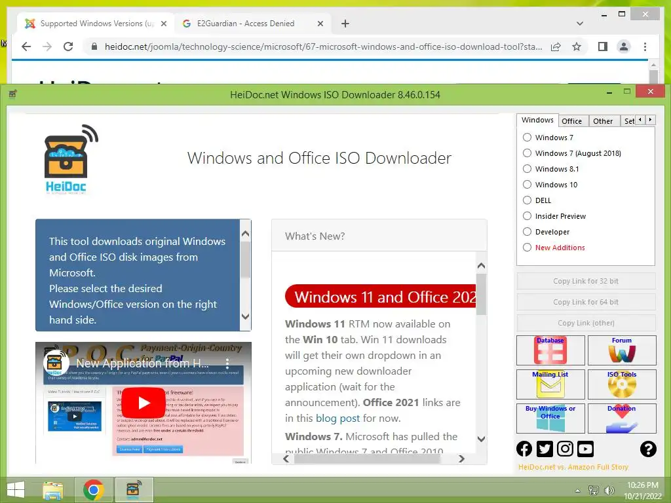Select the Insider Preview option

point(527,216)
